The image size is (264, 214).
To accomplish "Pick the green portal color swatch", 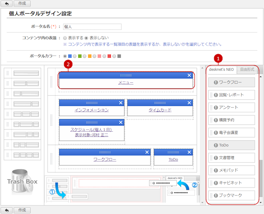I will click(x=80, y=56).
